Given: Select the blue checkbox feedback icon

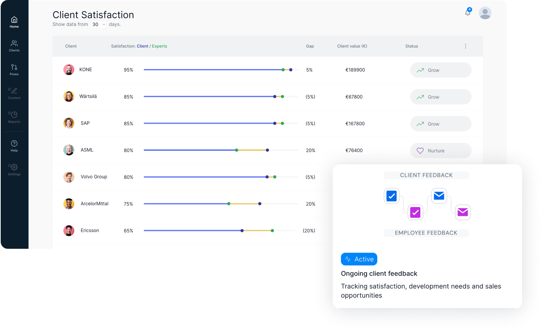Looking at the screenshot, I should click(391, 196).
